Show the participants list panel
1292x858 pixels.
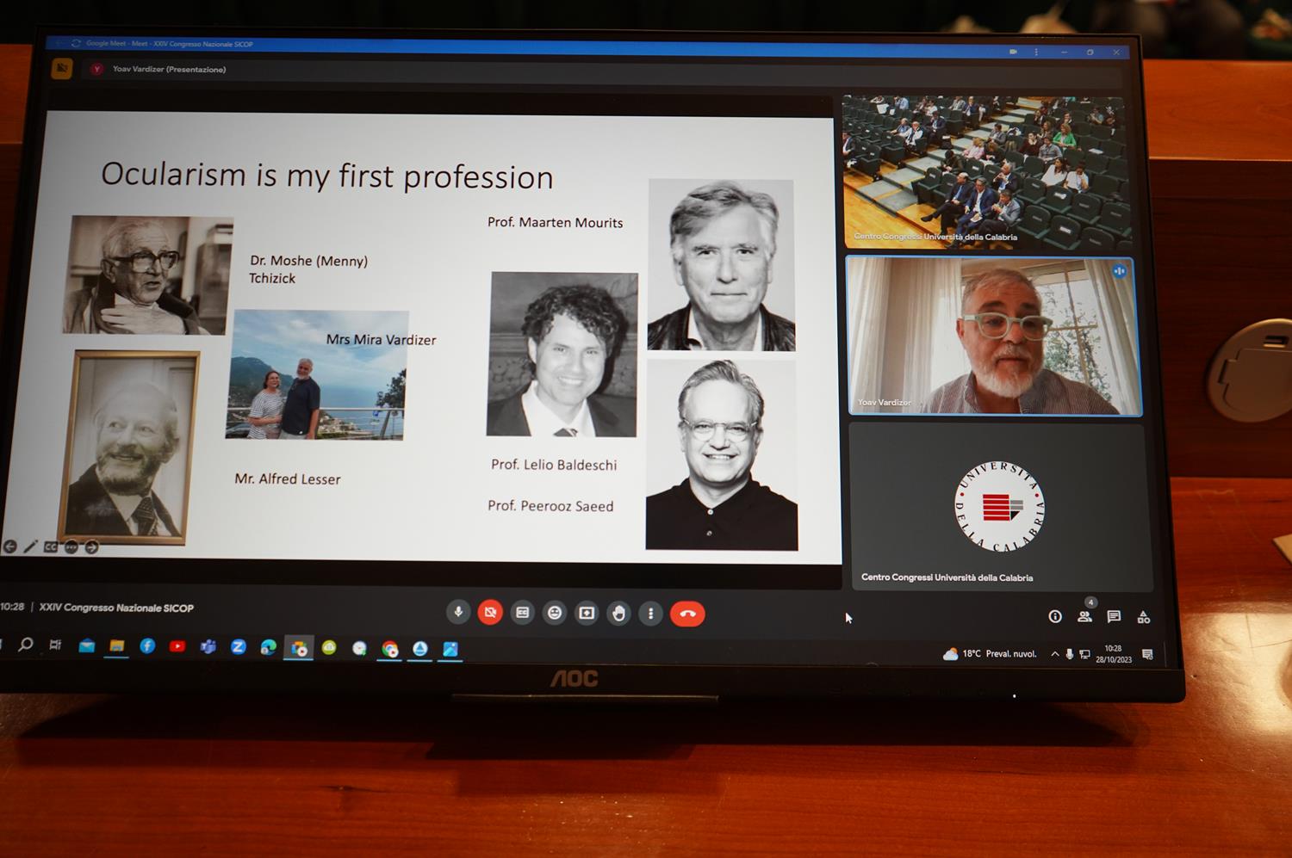click(x=1084, y=616)
